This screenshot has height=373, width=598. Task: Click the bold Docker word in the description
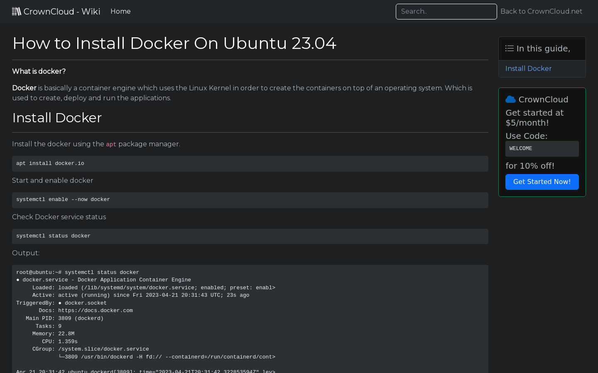click(x=24, y=88)
